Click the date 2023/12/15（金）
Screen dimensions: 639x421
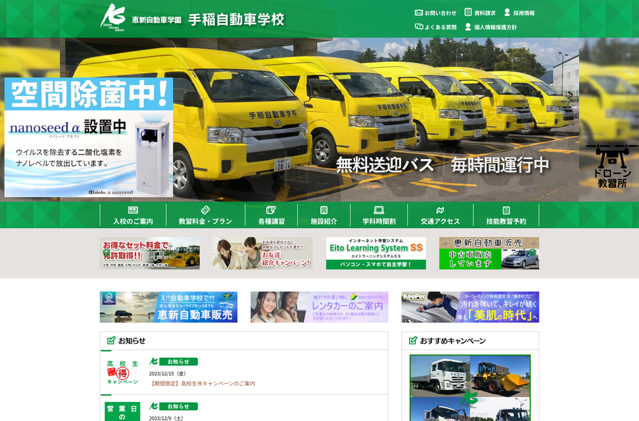(x=167, y=373)
